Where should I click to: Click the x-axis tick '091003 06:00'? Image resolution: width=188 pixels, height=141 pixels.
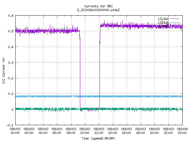(x=57, y=131)
